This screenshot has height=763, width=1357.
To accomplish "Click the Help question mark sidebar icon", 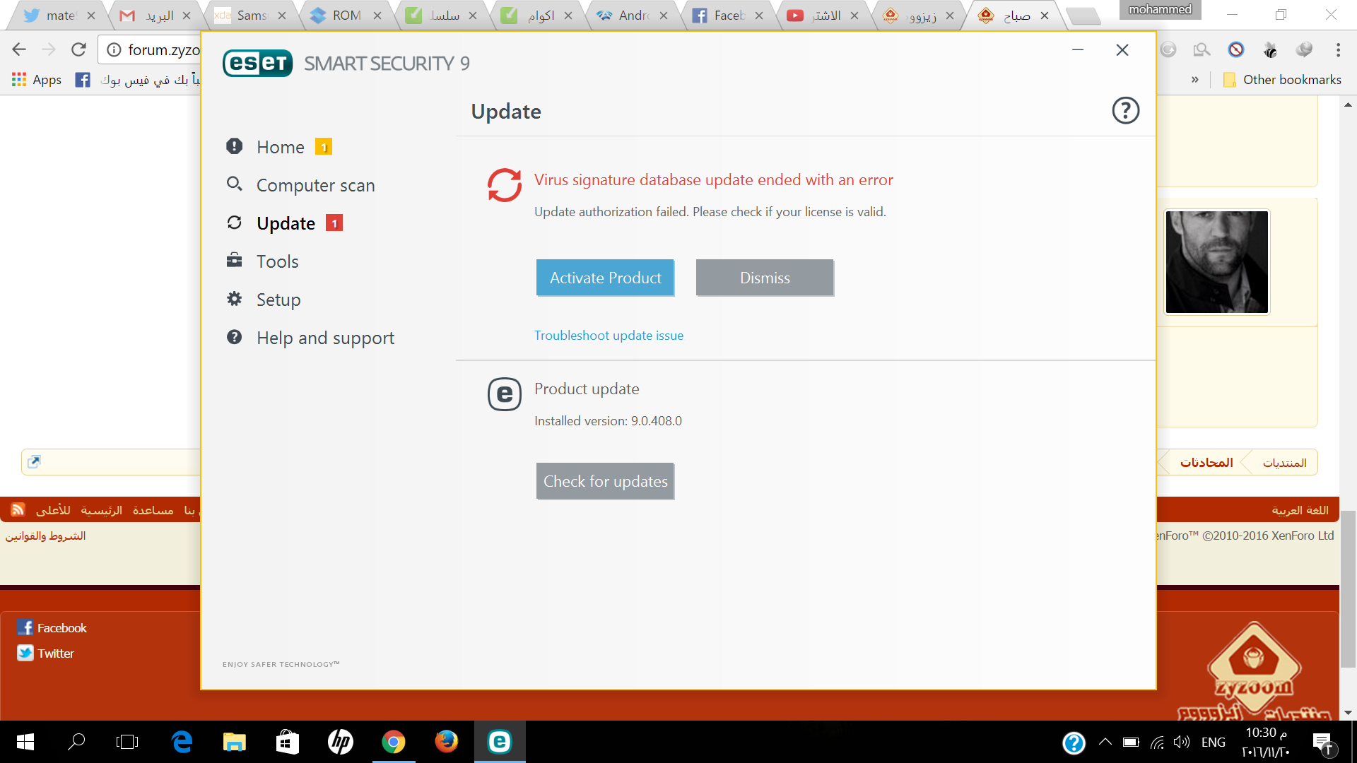I will click(234, 336).
